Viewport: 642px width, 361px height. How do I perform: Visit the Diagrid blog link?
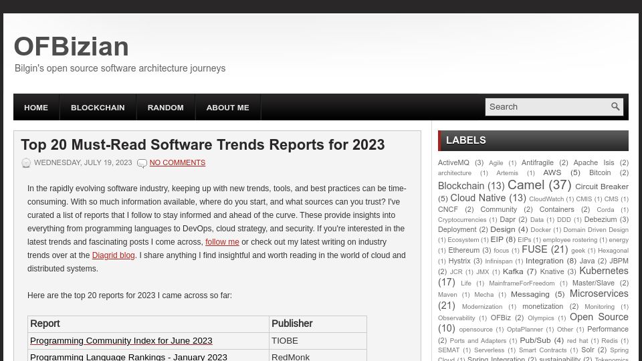click(x=114, y=255)
